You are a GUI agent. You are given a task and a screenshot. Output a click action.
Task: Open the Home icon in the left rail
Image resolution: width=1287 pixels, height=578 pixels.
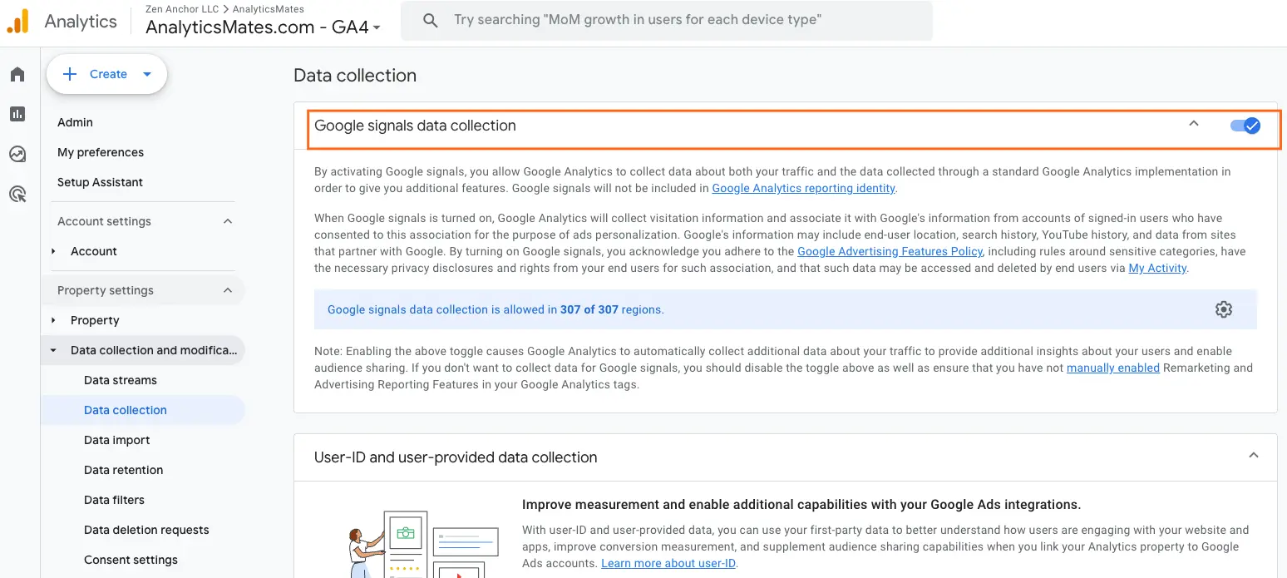17,74
